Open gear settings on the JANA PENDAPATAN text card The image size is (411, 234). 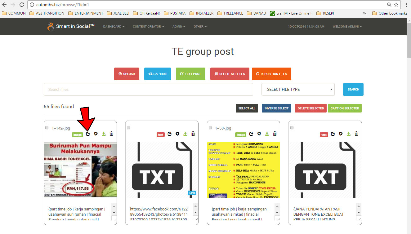pos(341,134)
